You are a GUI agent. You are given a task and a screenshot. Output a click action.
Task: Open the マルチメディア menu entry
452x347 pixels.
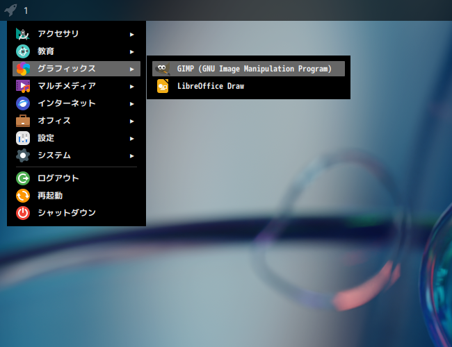click(76, 86)
